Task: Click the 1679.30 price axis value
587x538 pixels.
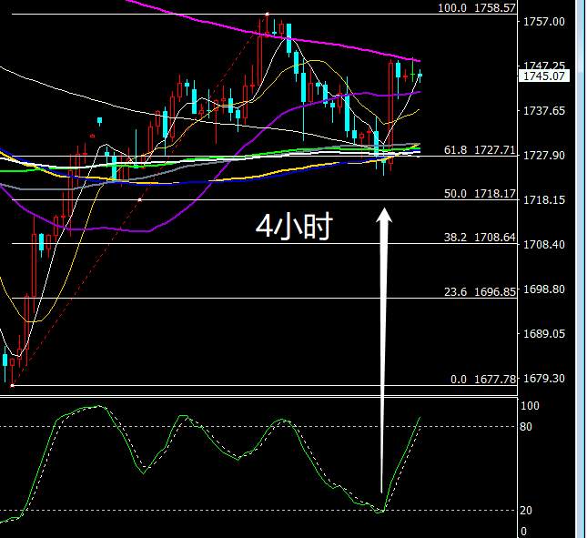Action: [543, 379]
